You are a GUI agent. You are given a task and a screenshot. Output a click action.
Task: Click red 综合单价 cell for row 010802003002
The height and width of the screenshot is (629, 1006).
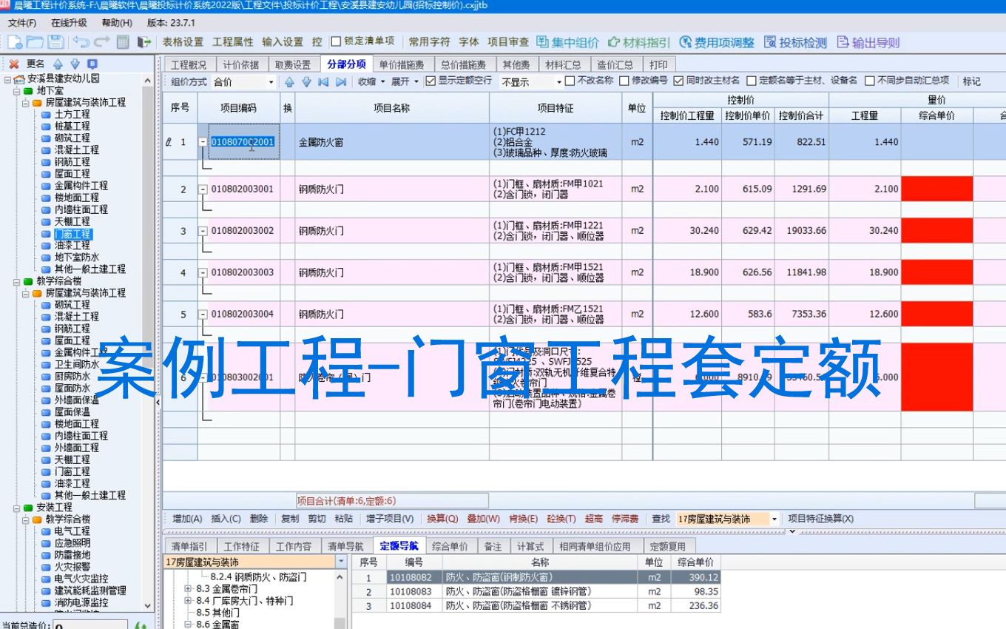936,231
